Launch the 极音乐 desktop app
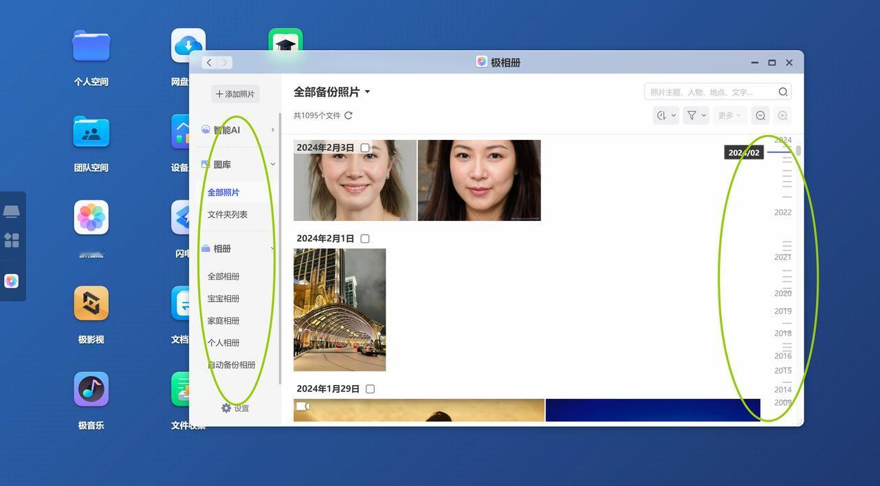880x486 pixels. pyautogui.click(x=91, y=389)
